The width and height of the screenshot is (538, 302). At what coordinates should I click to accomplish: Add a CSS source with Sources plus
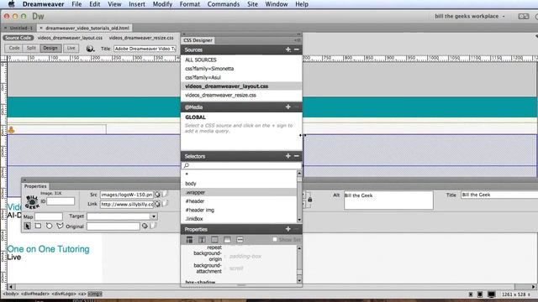(287, 49)
